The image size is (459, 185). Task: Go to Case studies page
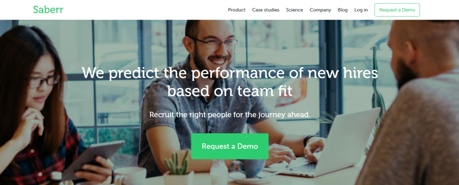(x=266, y=10)
